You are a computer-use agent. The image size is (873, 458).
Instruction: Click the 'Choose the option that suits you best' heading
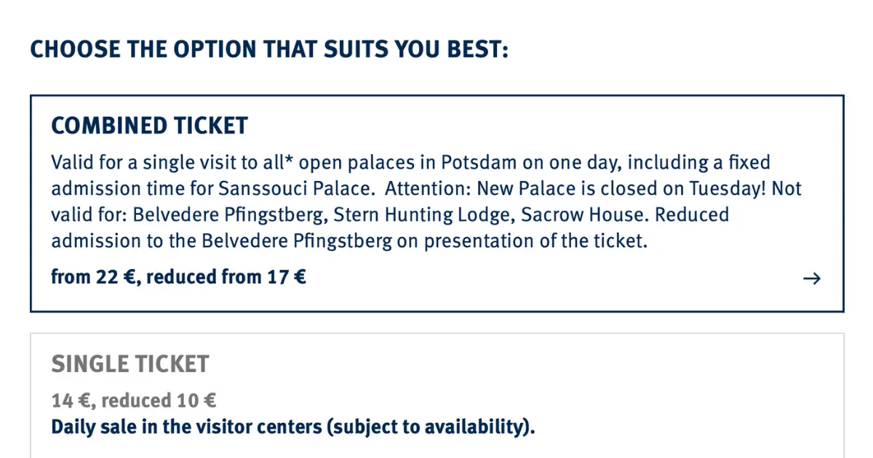click(x=269, y=51)
